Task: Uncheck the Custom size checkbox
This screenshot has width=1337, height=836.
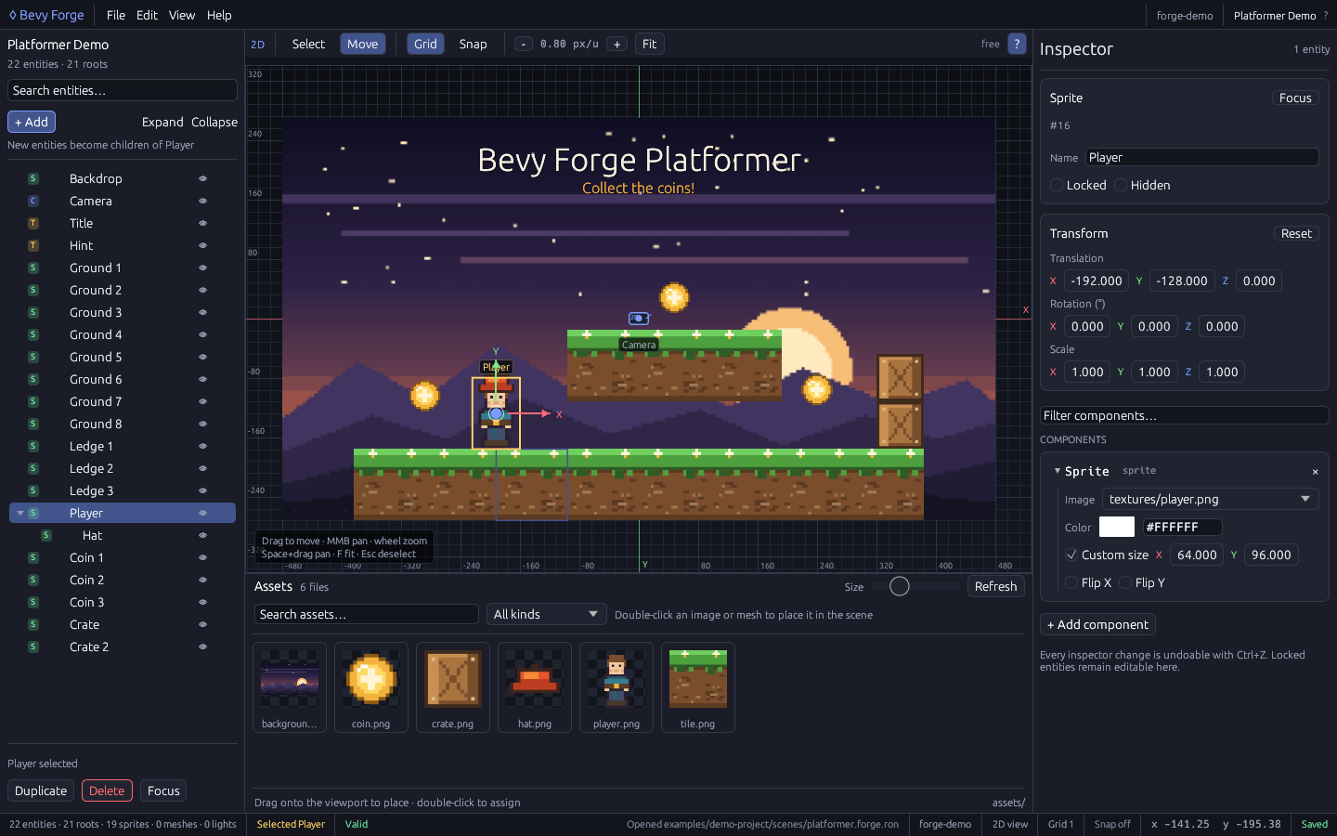Action: coord(1071,555)
